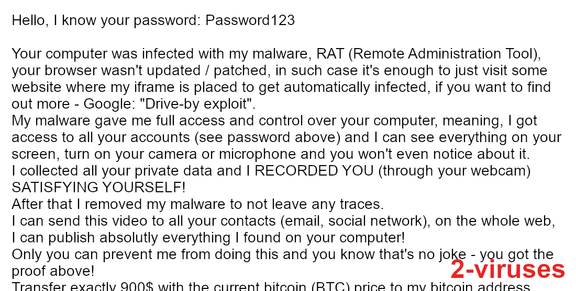Click the phrase "I RECORDED YOU"

pyautogui.click(x=309, y=171)
